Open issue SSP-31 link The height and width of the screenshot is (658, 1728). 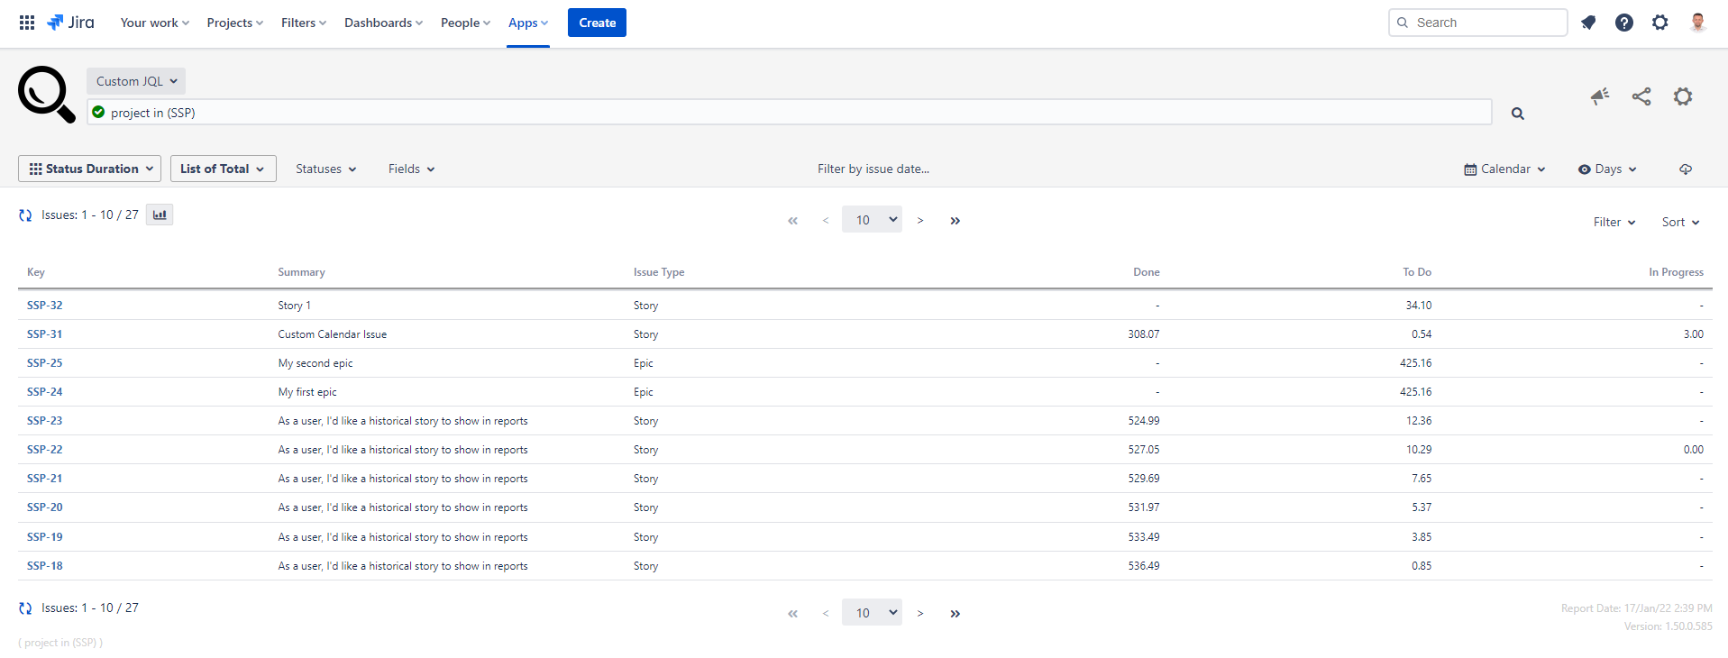(45, 334)
